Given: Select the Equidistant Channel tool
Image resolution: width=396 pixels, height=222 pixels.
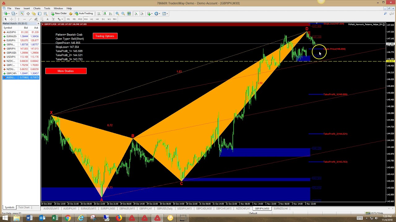Looking at the screenshot, I should (36, 19).
